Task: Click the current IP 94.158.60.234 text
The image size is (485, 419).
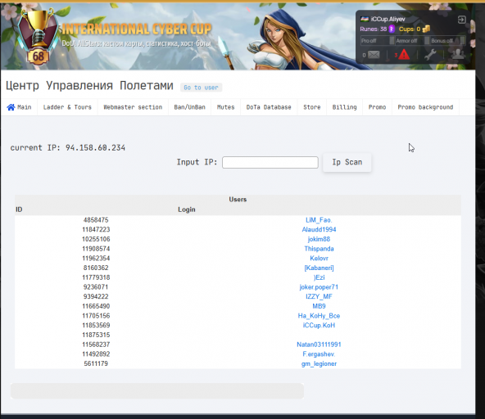Action: coord(68,147)
